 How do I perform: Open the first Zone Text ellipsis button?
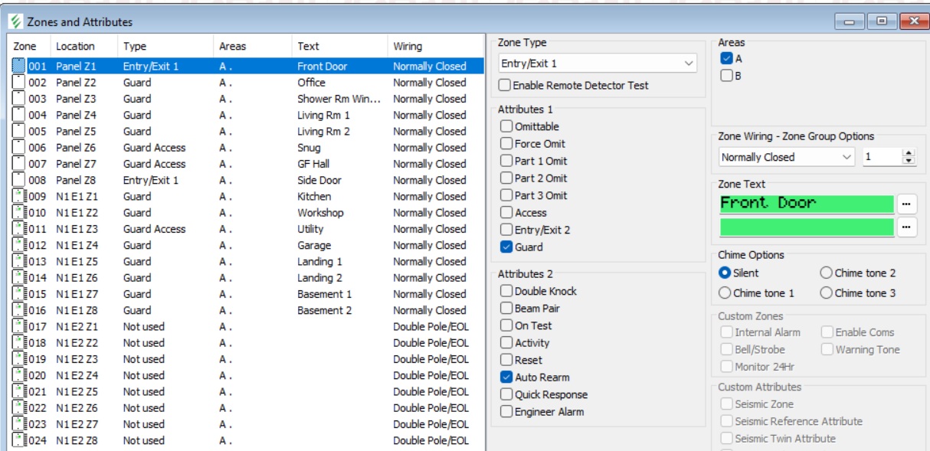point(906,204)
